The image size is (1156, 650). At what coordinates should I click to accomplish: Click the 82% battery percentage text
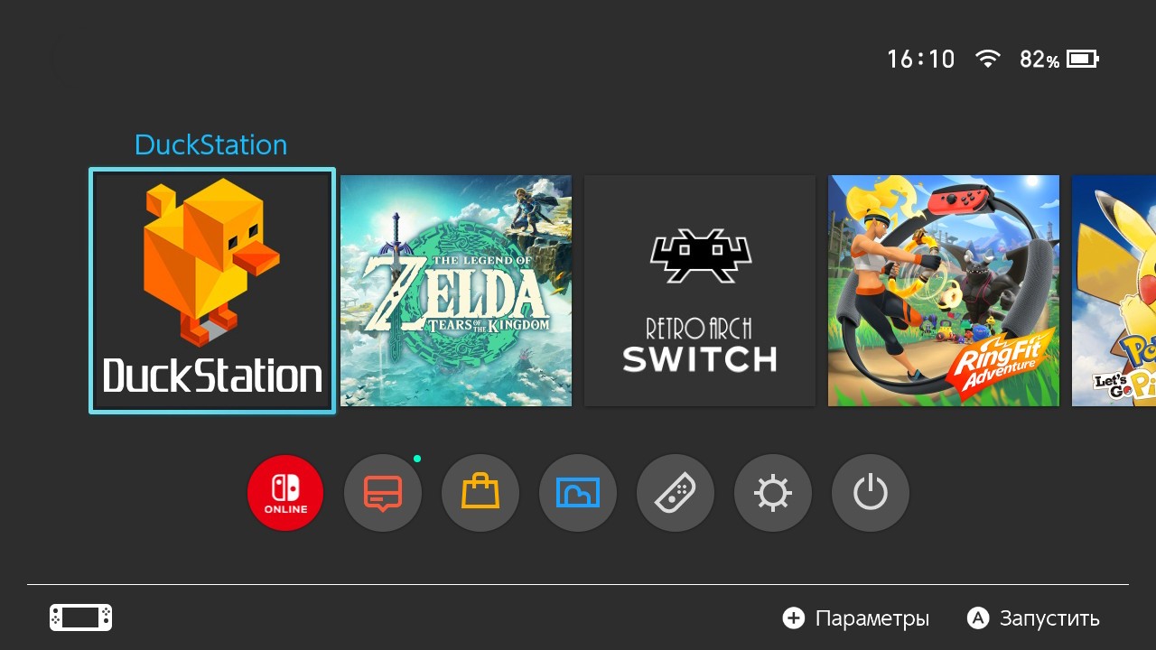1039,60
